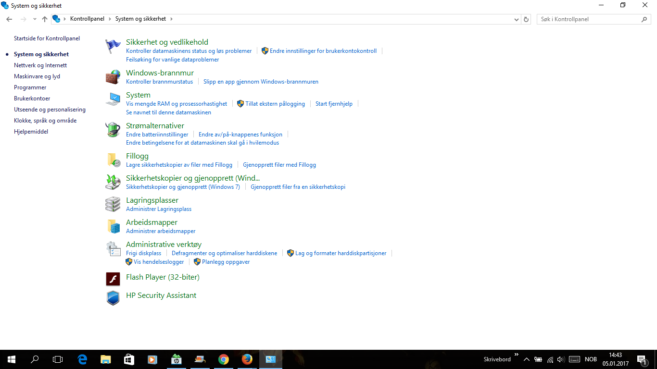Click the Wi-Fi network tray icon

[550, 359]
